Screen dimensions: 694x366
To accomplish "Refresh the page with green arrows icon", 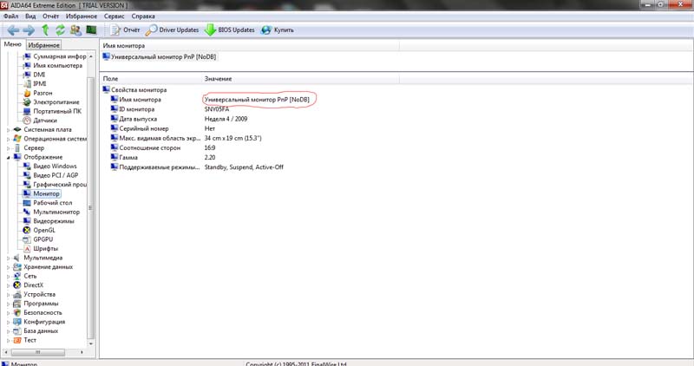I will 60,30.
